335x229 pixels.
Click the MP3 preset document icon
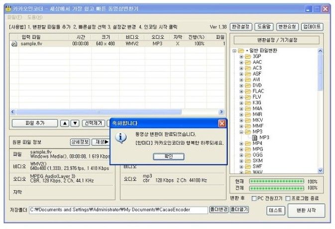(255, 137)
